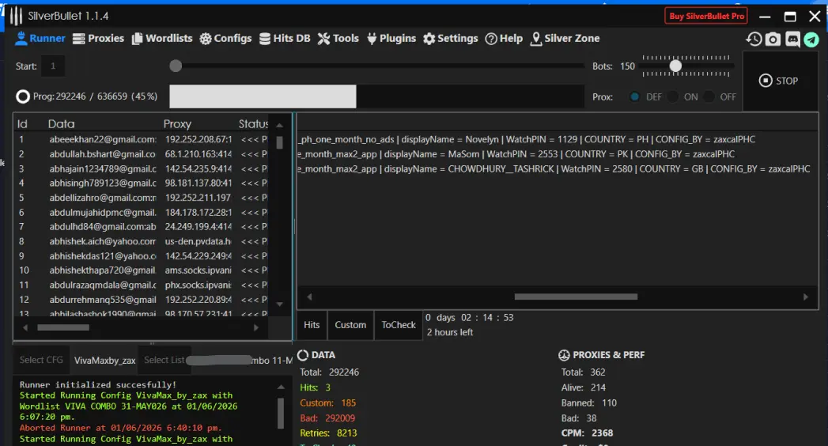The height and width of the screenshot is (446, 828).
Task: Open the Telegram icon link
Action: click(811, 39)
